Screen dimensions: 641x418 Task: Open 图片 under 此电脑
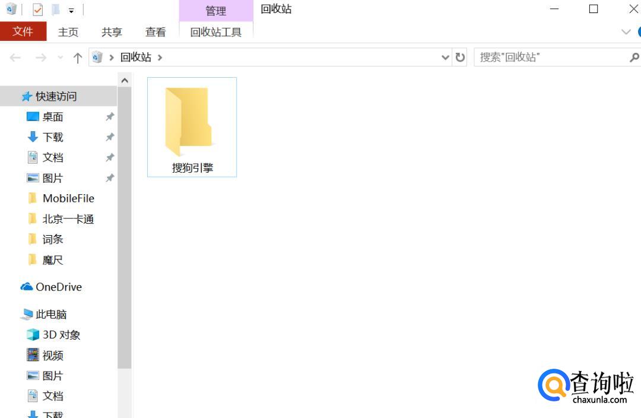click(53, 376)
